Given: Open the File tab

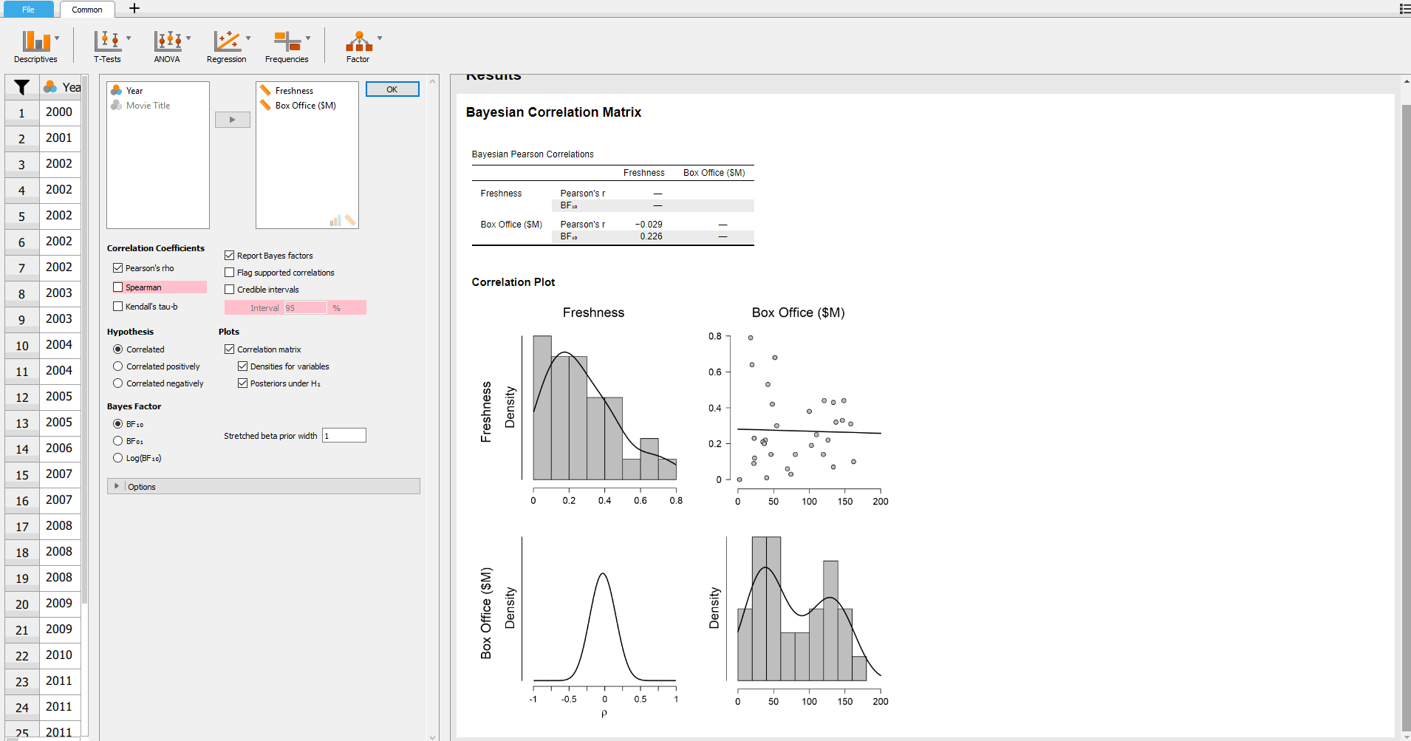Looking at the screenshot, I should pyautogui.click(x=28, y=10).
